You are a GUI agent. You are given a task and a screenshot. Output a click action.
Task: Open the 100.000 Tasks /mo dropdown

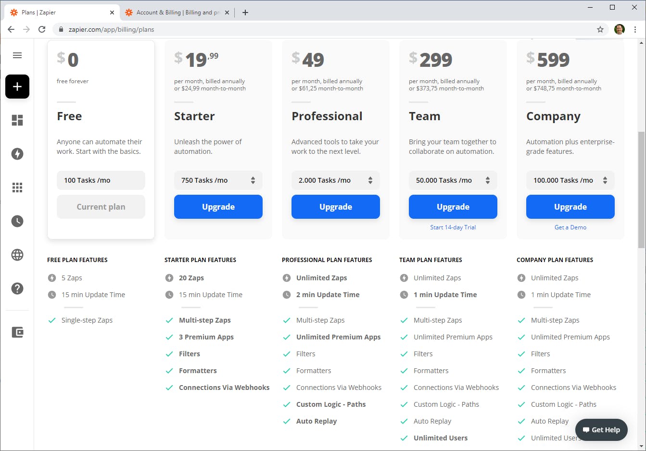[x=570, y=180]
